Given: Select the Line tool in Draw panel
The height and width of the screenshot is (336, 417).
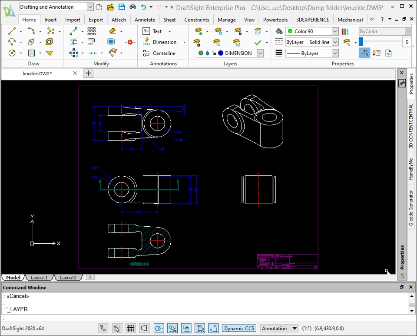Looking at the screenshot, I should point(12,31).
